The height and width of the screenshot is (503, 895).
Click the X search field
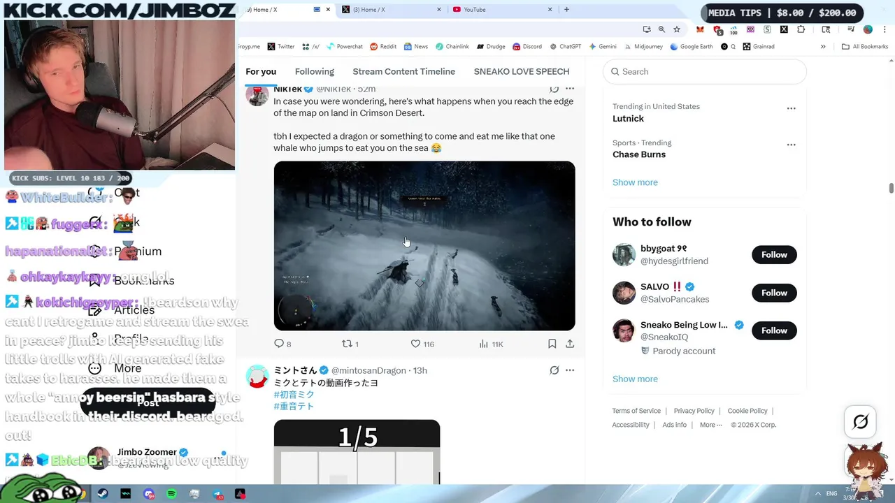[x=705, y=71]
